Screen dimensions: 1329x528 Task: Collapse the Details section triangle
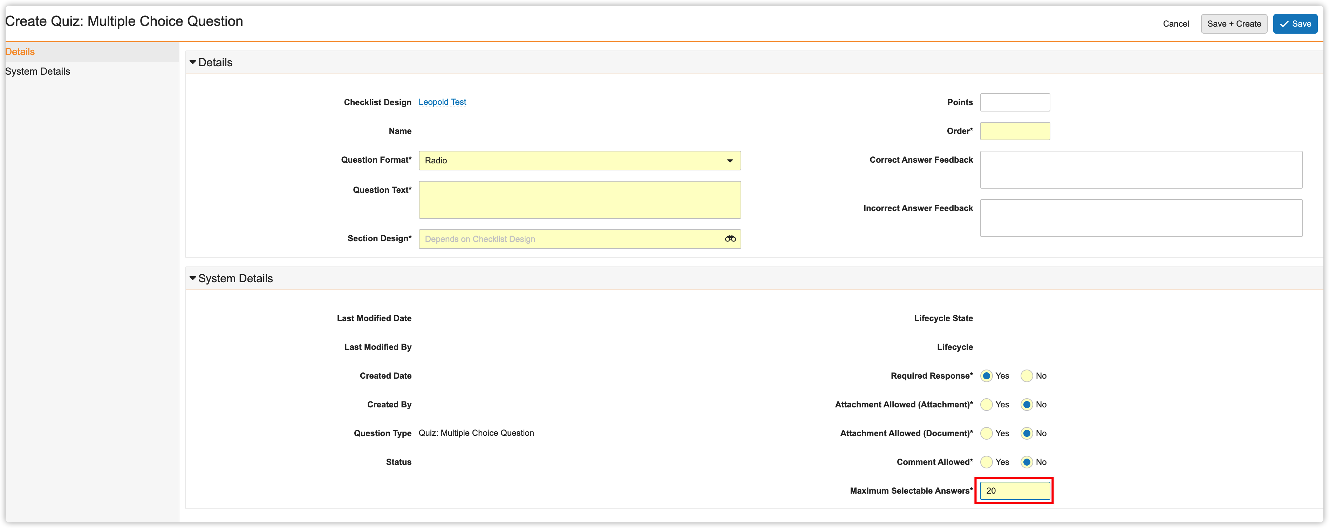192,62
